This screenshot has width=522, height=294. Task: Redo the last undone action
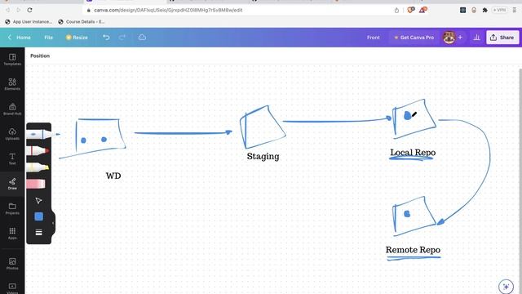click(122, 38)
